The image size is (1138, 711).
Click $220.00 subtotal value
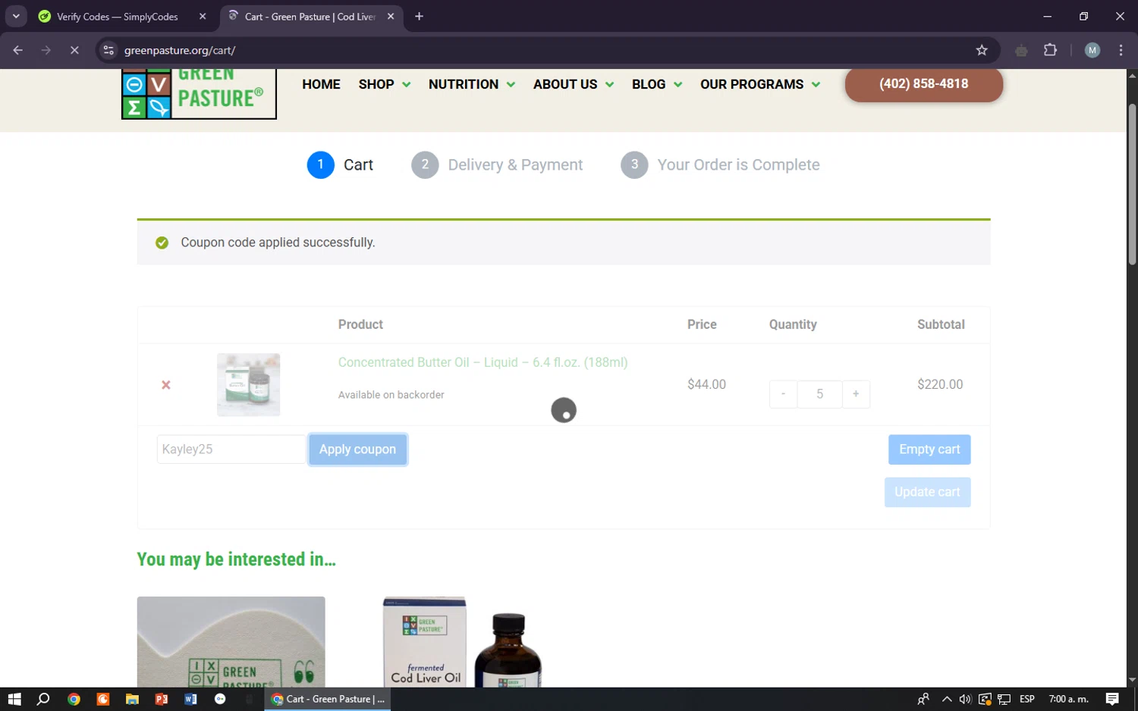click(x=940, y=384)
